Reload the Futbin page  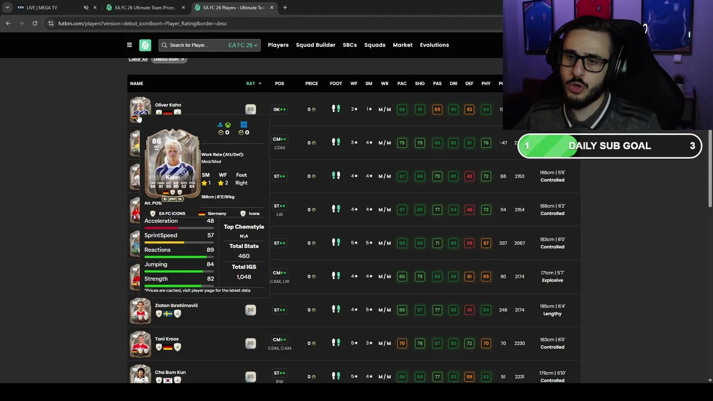point(35,23)
